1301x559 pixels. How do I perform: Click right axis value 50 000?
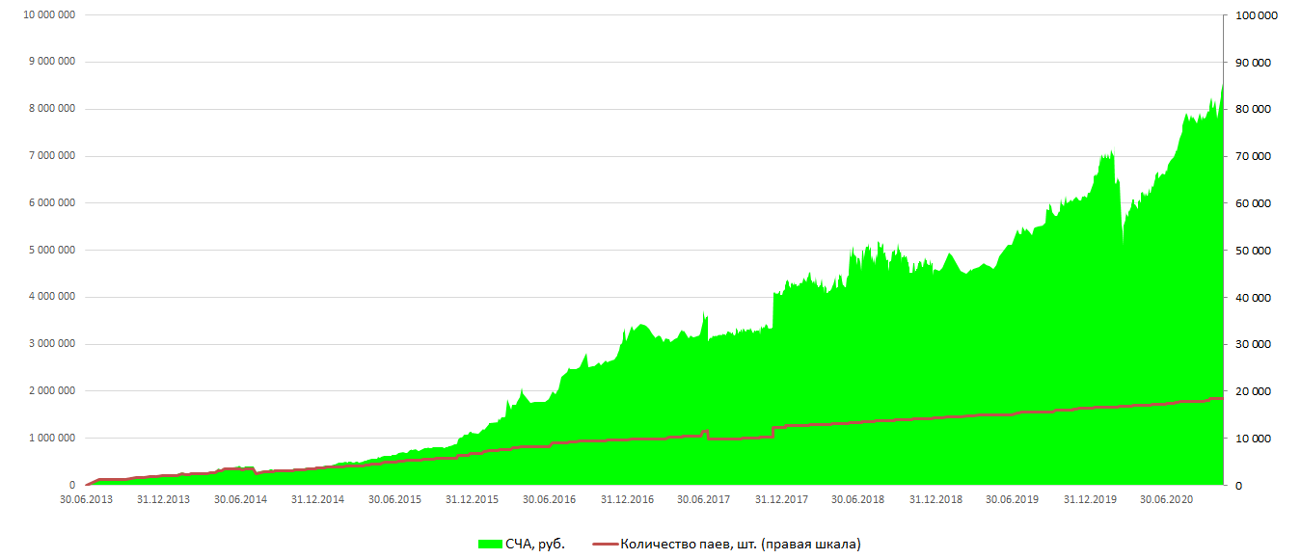click(x=1252, y=251)
